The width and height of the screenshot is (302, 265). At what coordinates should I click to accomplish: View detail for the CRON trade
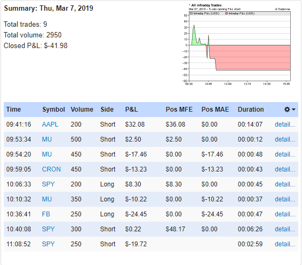285,169
